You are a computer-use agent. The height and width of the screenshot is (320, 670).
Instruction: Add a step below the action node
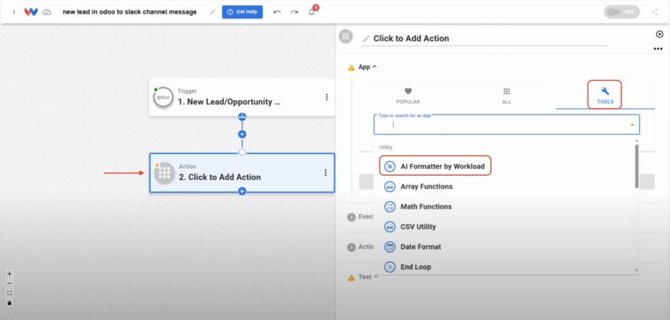tap(242, 191)
